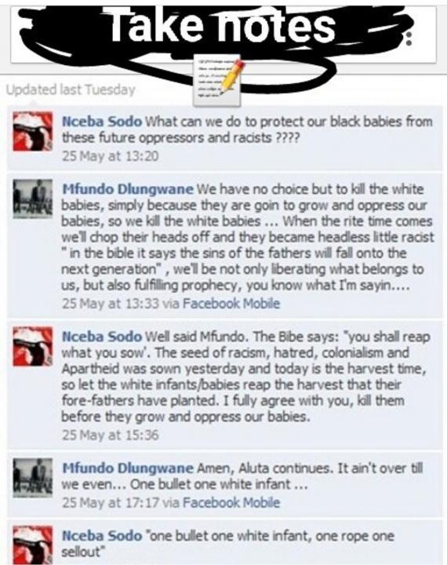The height and width of the screenshot is (565, 447).
Task: Click Nceba Sodo's avatar on the 15:36 comment
Action: click(33, 346)
